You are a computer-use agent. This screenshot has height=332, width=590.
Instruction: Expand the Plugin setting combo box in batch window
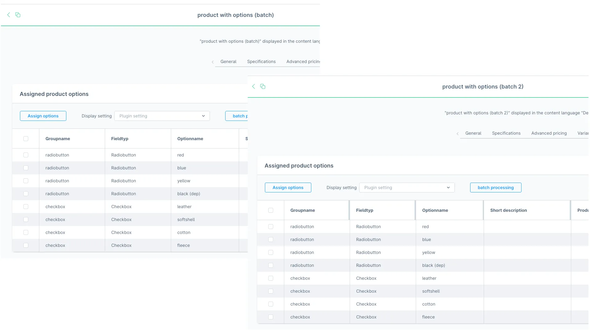click(162, 116)
